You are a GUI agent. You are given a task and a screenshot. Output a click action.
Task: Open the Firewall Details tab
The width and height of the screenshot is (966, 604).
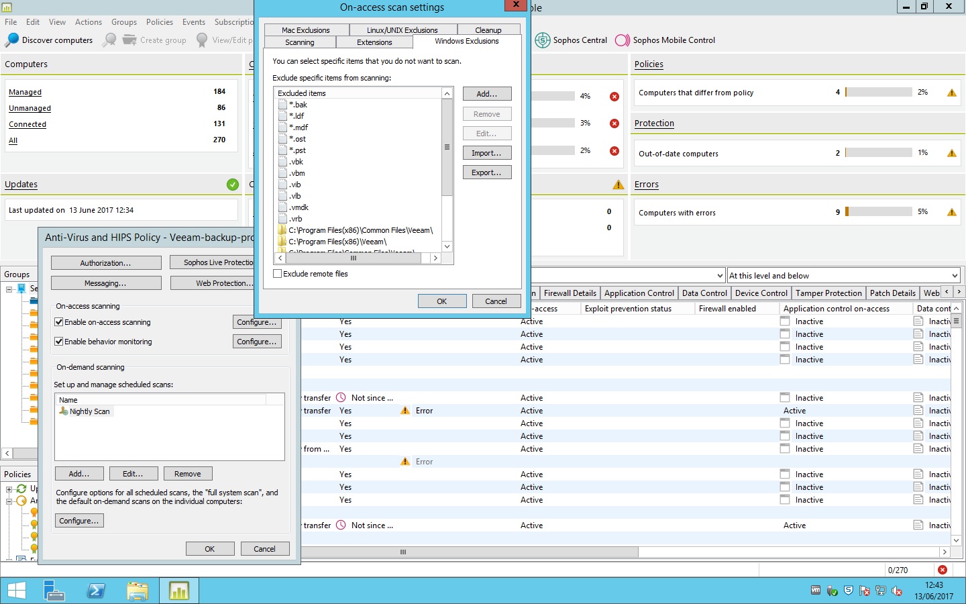point(570,293)
